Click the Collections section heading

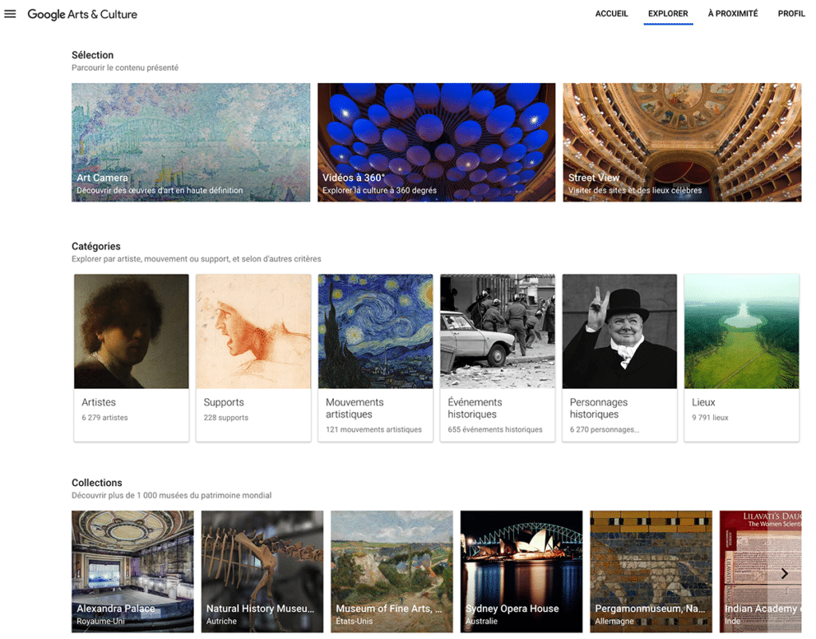click(x=96, y=482)
